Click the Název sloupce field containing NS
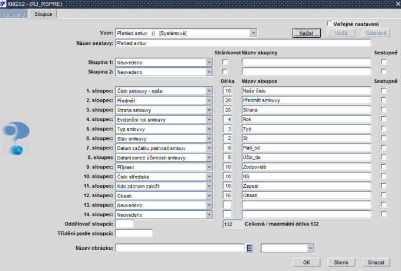This screenshot has height=271, width=401. [307, 176]
